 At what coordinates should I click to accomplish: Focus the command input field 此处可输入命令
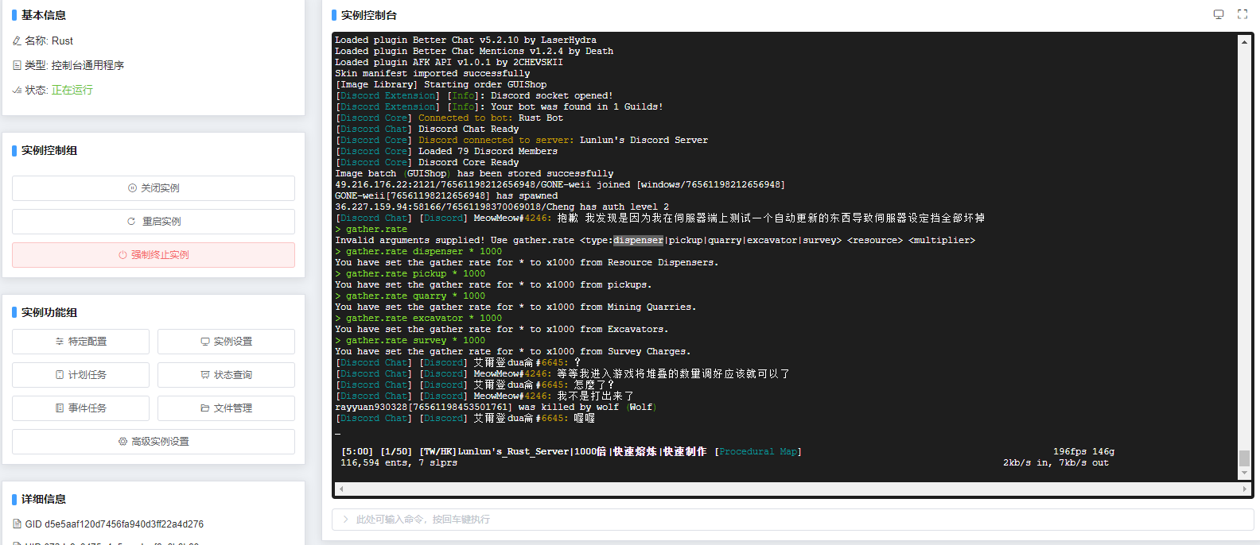792,520
